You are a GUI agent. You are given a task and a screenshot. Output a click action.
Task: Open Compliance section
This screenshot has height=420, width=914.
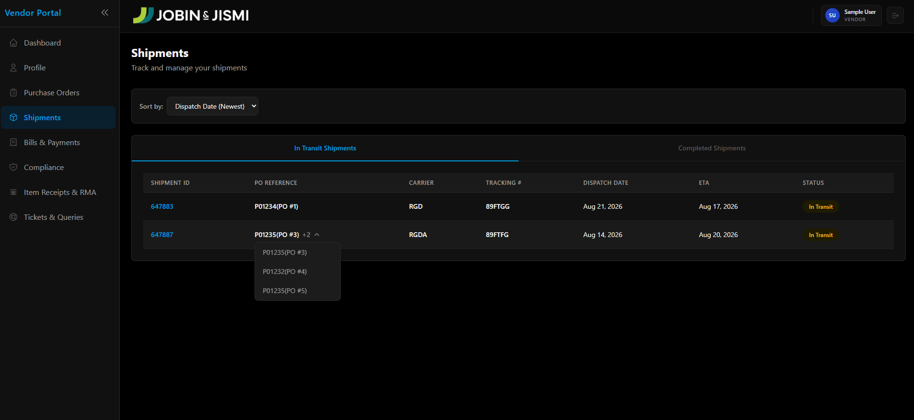pyautogui.click(x=58, y=167)
